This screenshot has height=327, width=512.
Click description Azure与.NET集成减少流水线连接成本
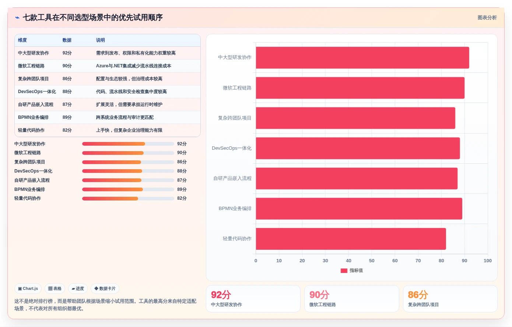pyautogui.click(x=134, y=66)
